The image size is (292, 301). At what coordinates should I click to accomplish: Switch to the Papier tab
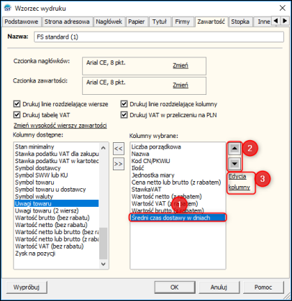coord(137,22)
